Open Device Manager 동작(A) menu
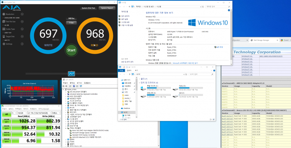 pyautogui.click(x=72, y=83)
